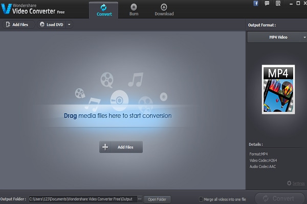Open the Burn tab
307x204 pixels.
134,10
